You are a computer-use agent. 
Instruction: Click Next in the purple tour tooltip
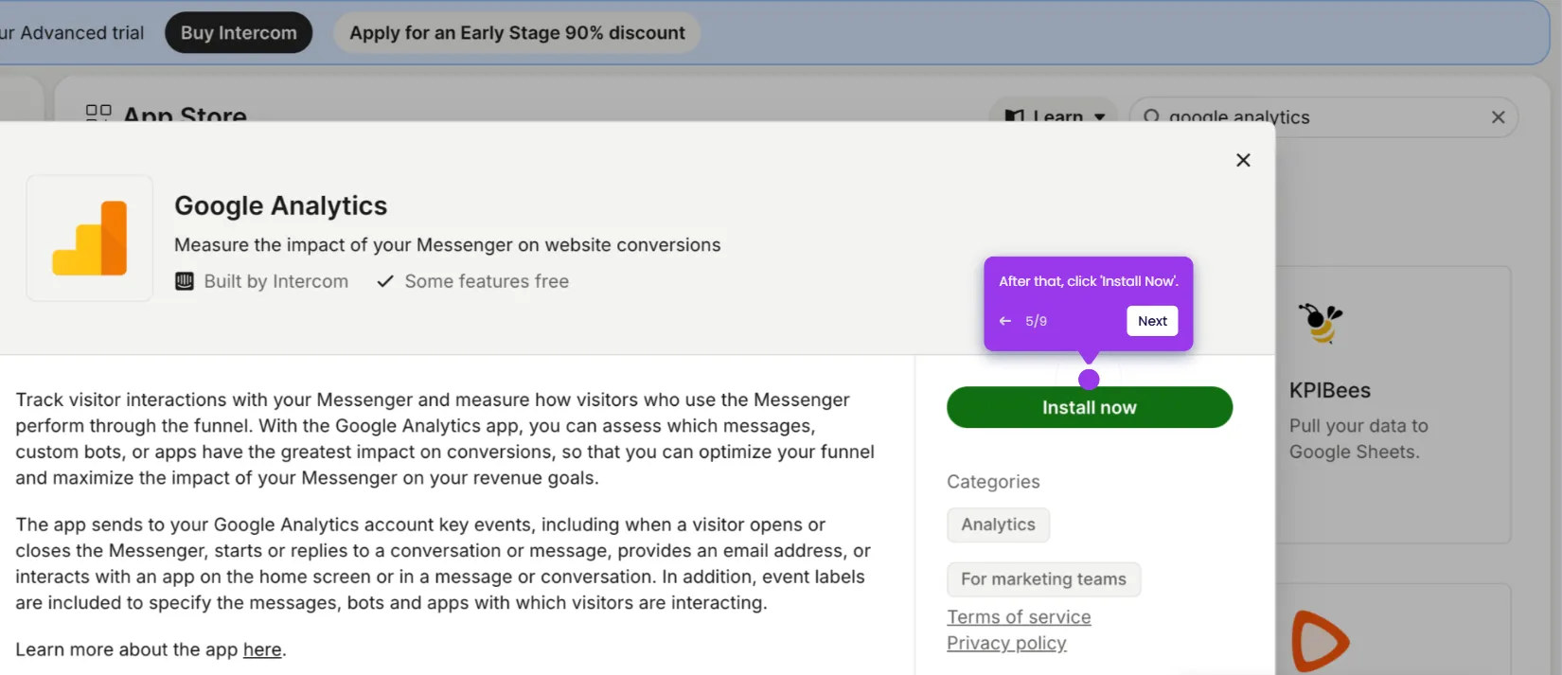[1152, 321]
